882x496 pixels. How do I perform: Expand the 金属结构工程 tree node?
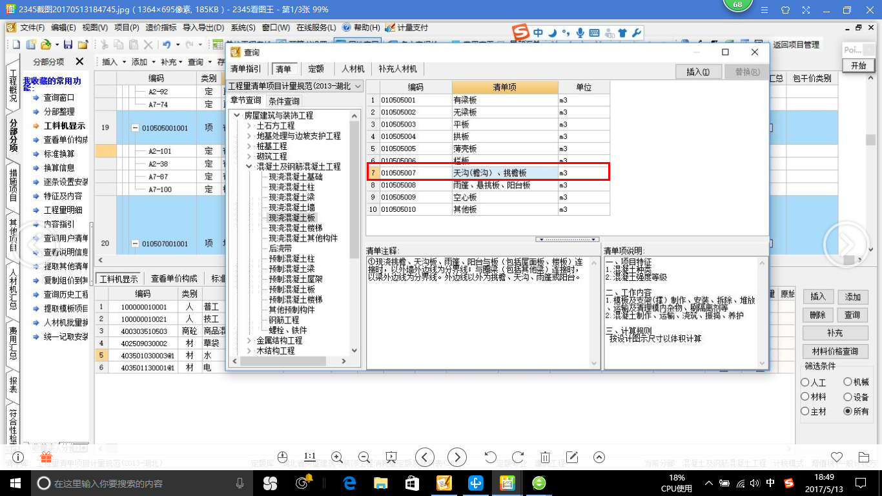249,340
